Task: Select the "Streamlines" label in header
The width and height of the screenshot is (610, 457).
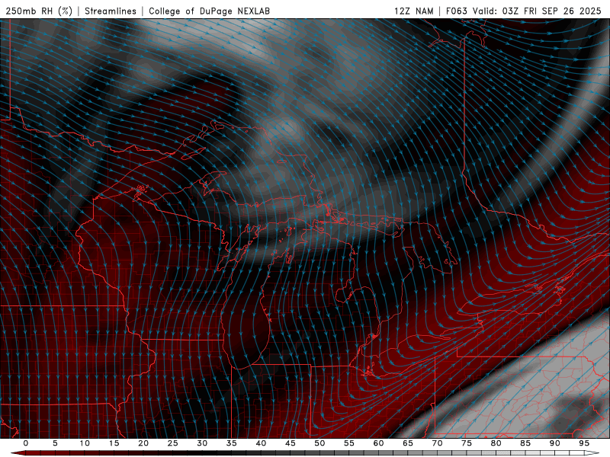Action: pyautogui.click(x=111, y=11)
